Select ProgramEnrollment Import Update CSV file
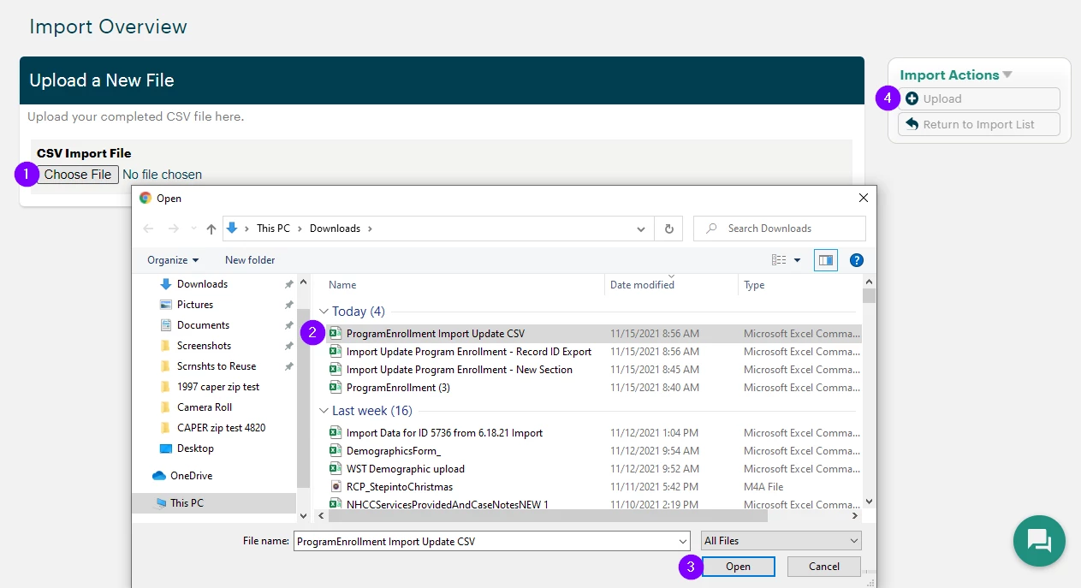The height and width of the screenshot is (588, 1081). click(594, 334)
